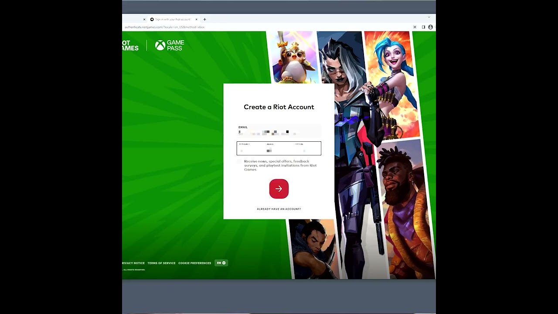Open the 'Already have an account?' link
Viewport: 558px width, 314px height.
279,209
